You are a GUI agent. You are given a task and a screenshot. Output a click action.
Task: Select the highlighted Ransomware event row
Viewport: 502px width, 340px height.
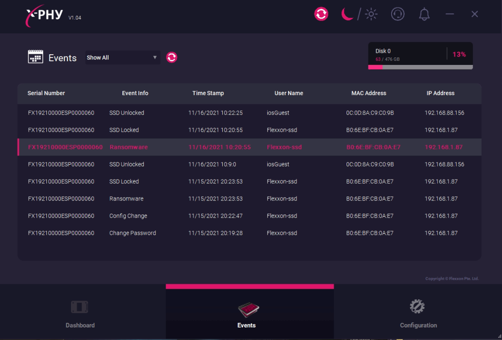pyautogui.click(x=249, y=147)
